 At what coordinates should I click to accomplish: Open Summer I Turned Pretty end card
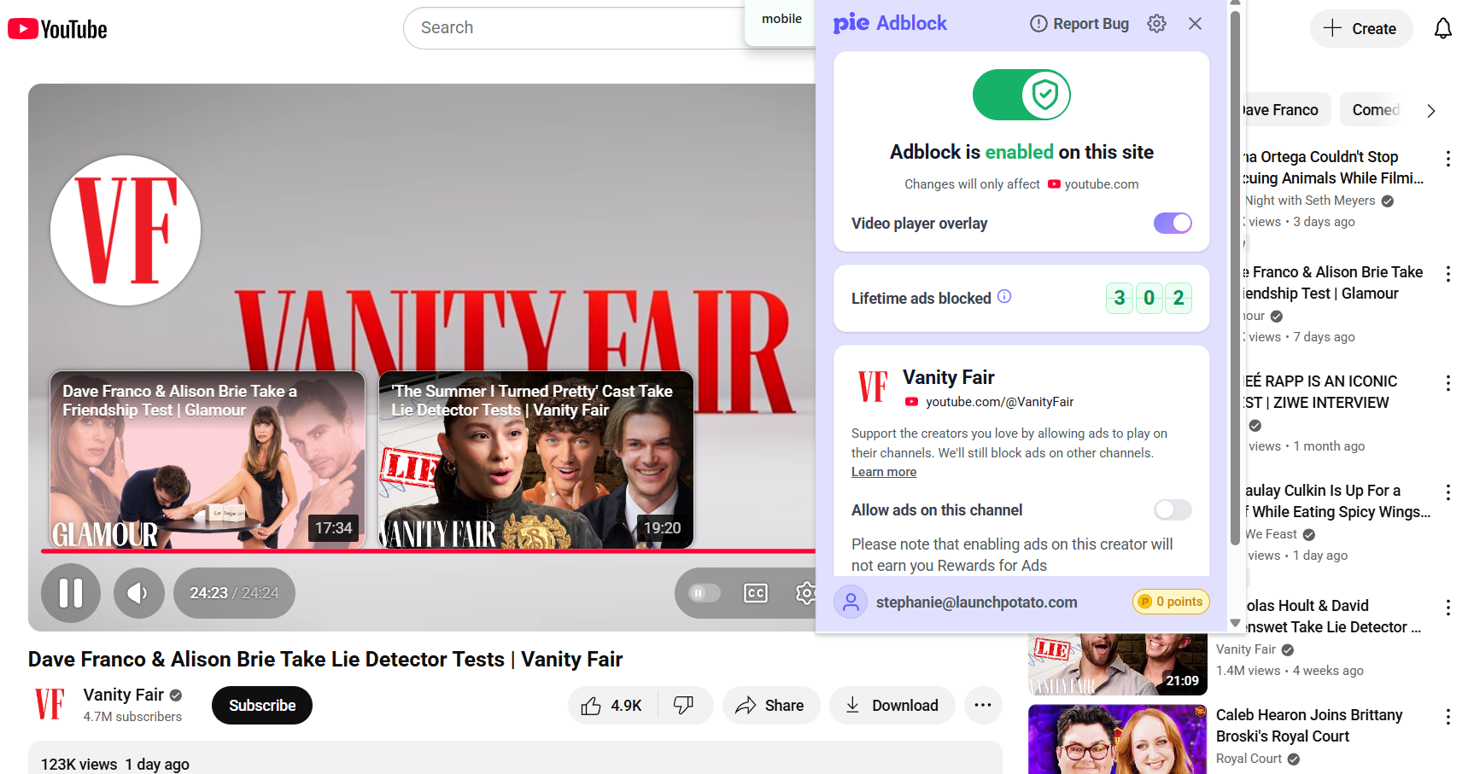pyautogui.click(x=536, y=460)
